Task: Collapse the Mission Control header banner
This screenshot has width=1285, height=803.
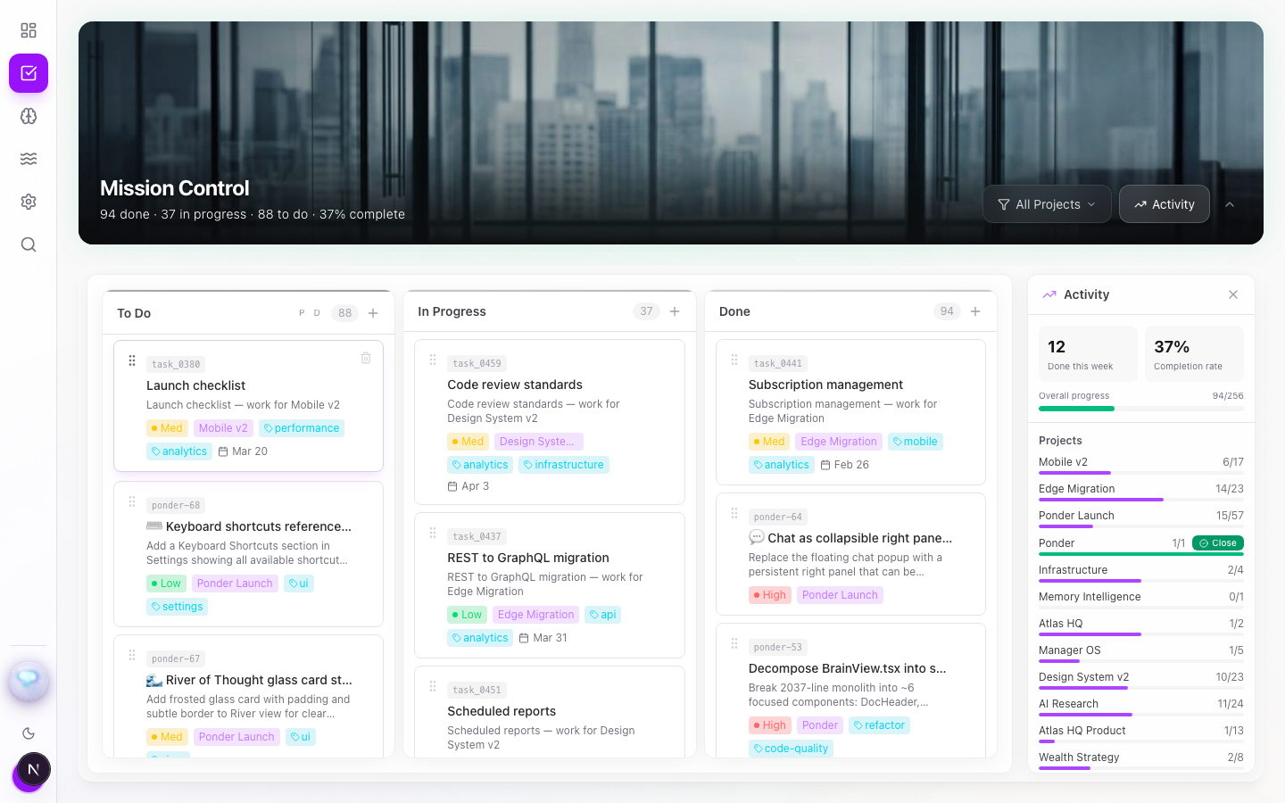Action: [x=1230, y=204]
